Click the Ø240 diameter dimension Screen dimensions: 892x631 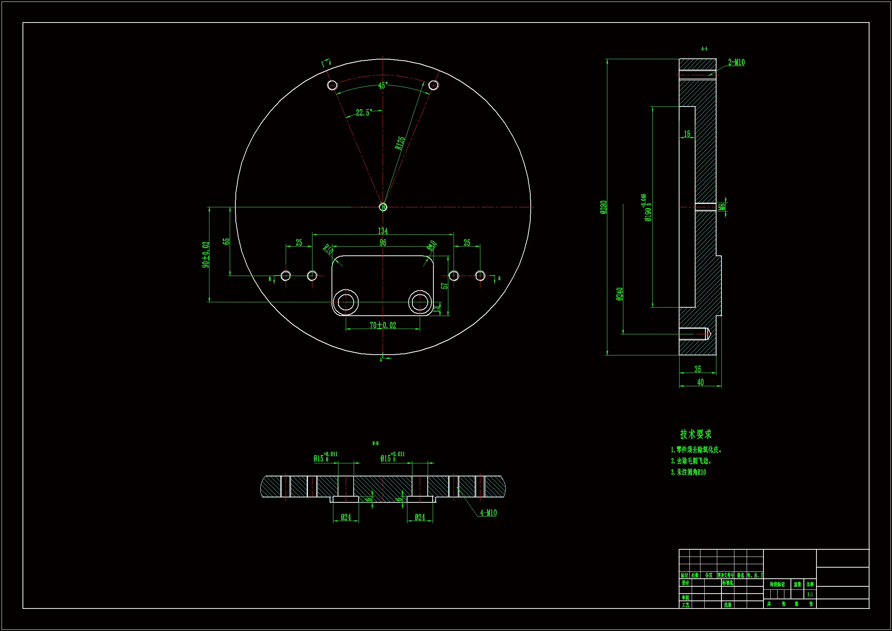[620, 294]
